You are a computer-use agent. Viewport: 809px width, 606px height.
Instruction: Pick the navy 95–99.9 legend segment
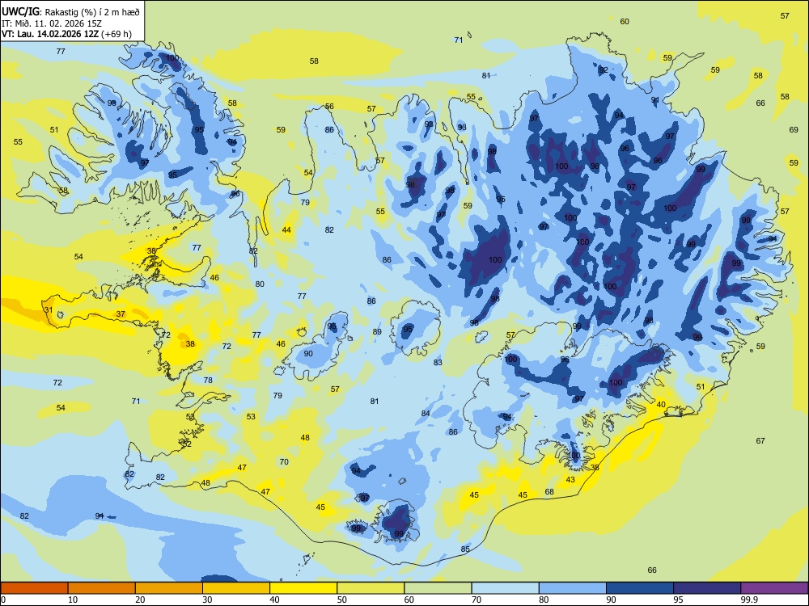point(707,588)
